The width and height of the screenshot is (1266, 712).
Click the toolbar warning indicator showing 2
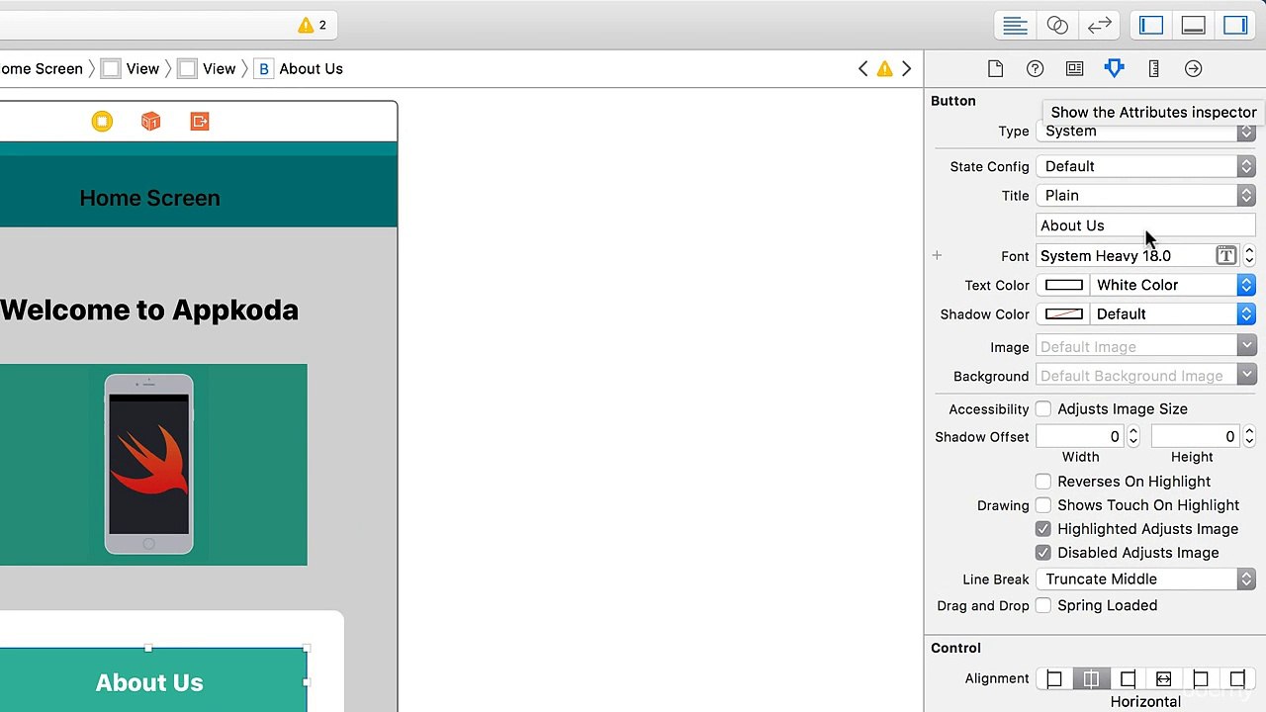313,26
